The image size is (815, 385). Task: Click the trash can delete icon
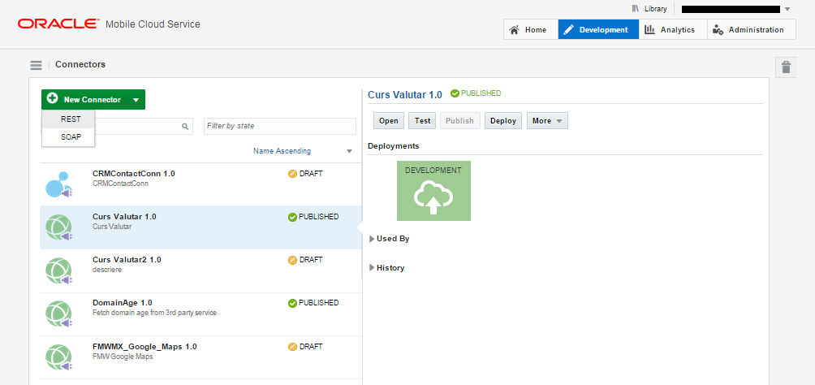(786, 67)
